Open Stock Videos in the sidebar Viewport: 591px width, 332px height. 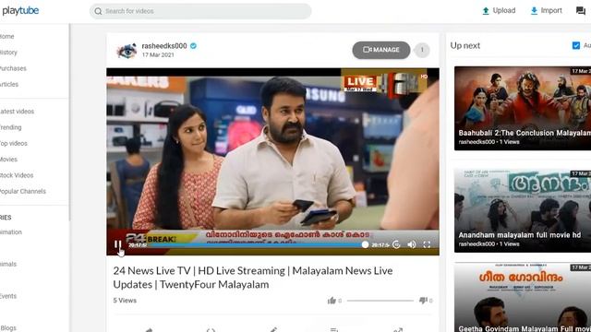[x=17, y=175]
